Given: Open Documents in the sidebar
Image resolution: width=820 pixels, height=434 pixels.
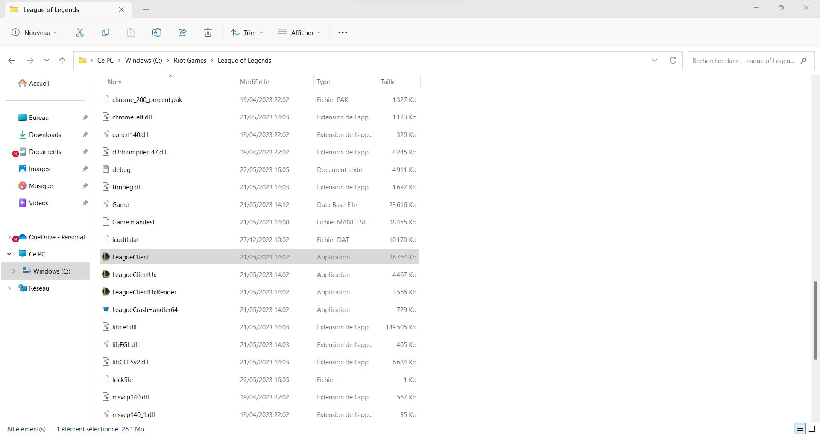Looking at the screenshot, I should tap(45, 151).
